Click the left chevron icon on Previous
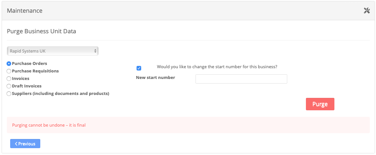This screenshot has height=155, width=376. point(16,144)
